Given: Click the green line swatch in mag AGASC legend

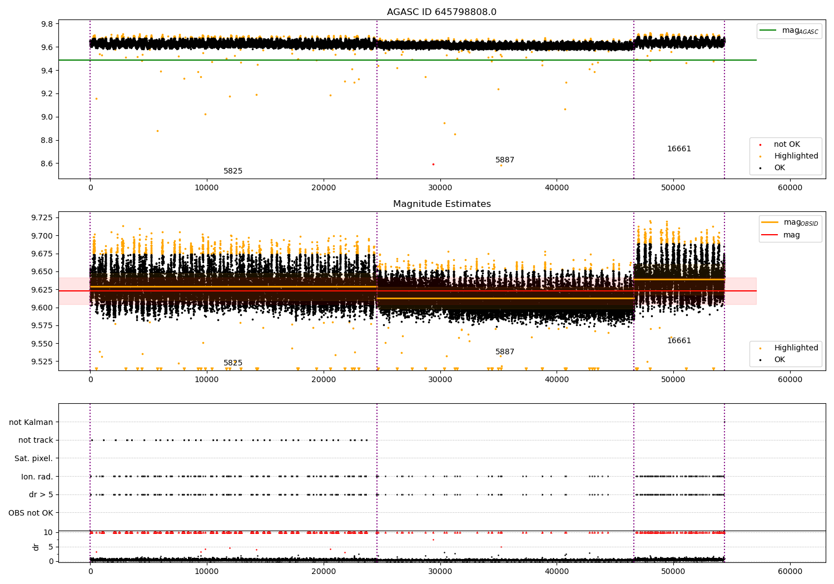Looking at the screenshot, I should pos(768,31).
